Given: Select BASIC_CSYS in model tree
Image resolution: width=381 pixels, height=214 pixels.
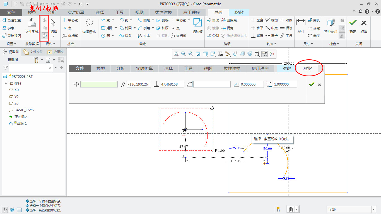Looking at the screenshot, I should point(21,110).
